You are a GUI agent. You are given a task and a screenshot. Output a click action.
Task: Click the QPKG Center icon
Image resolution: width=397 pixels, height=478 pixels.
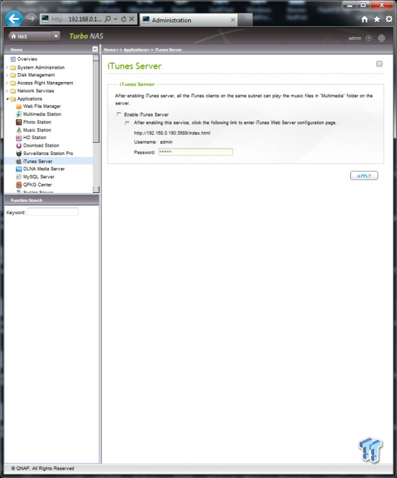(19, 185)
